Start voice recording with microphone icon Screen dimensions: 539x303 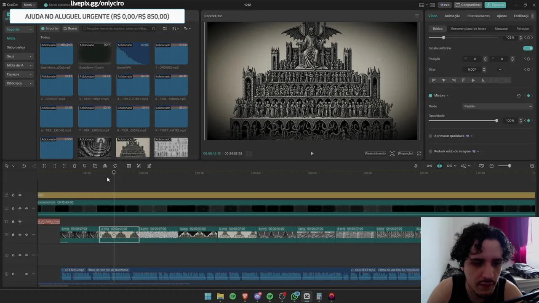tap(416, 166)
